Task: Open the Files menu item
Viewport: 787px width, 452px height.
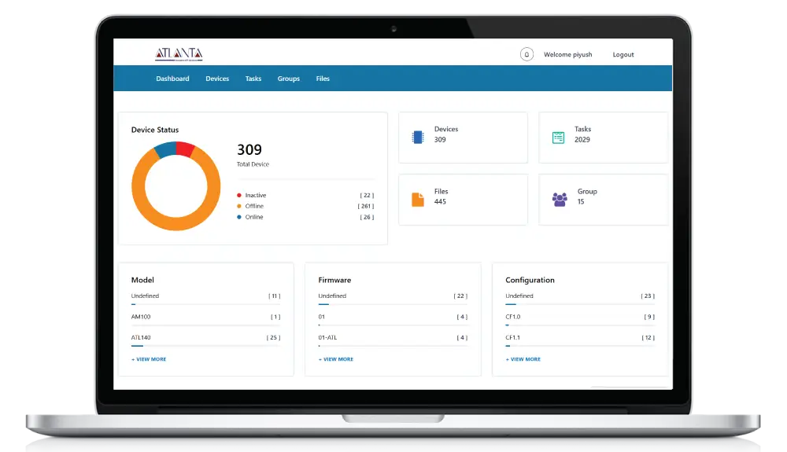Action: [x=323, y=79]
